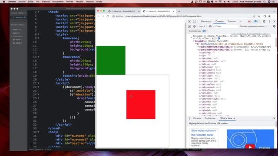The width and height of the screenshot is (278, 156).
Task: Open the Slow replay options in the Recorder panel link
Action: 204,133
